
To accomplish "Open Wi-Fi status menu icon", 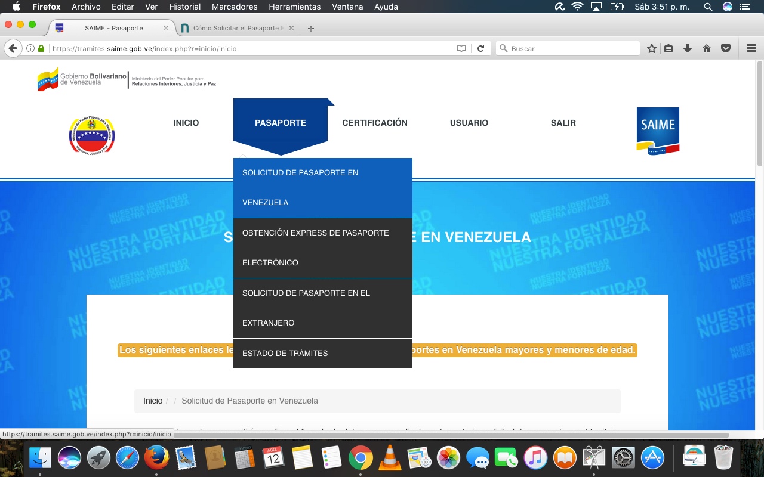I will point(577,7).
